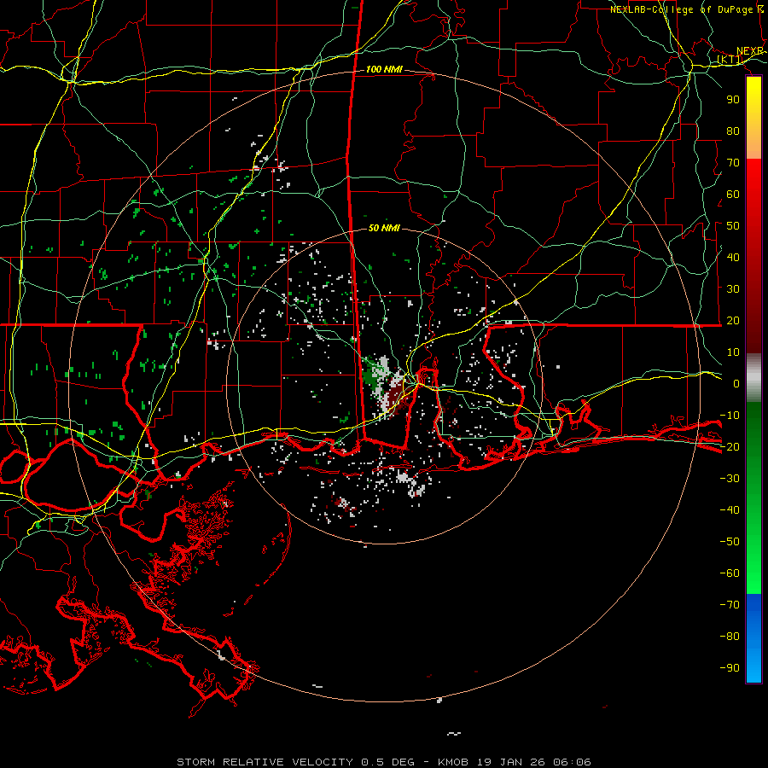The image size is (768, 768).
Task: Click the 10 value on the velocity scale
Action: pyautogui.click(x=733, y=352)
